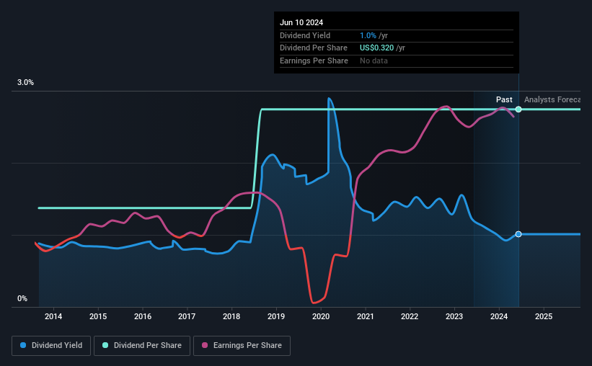Click the Analysts Forecast label
The image size is (592, 366).
[552, 99]
